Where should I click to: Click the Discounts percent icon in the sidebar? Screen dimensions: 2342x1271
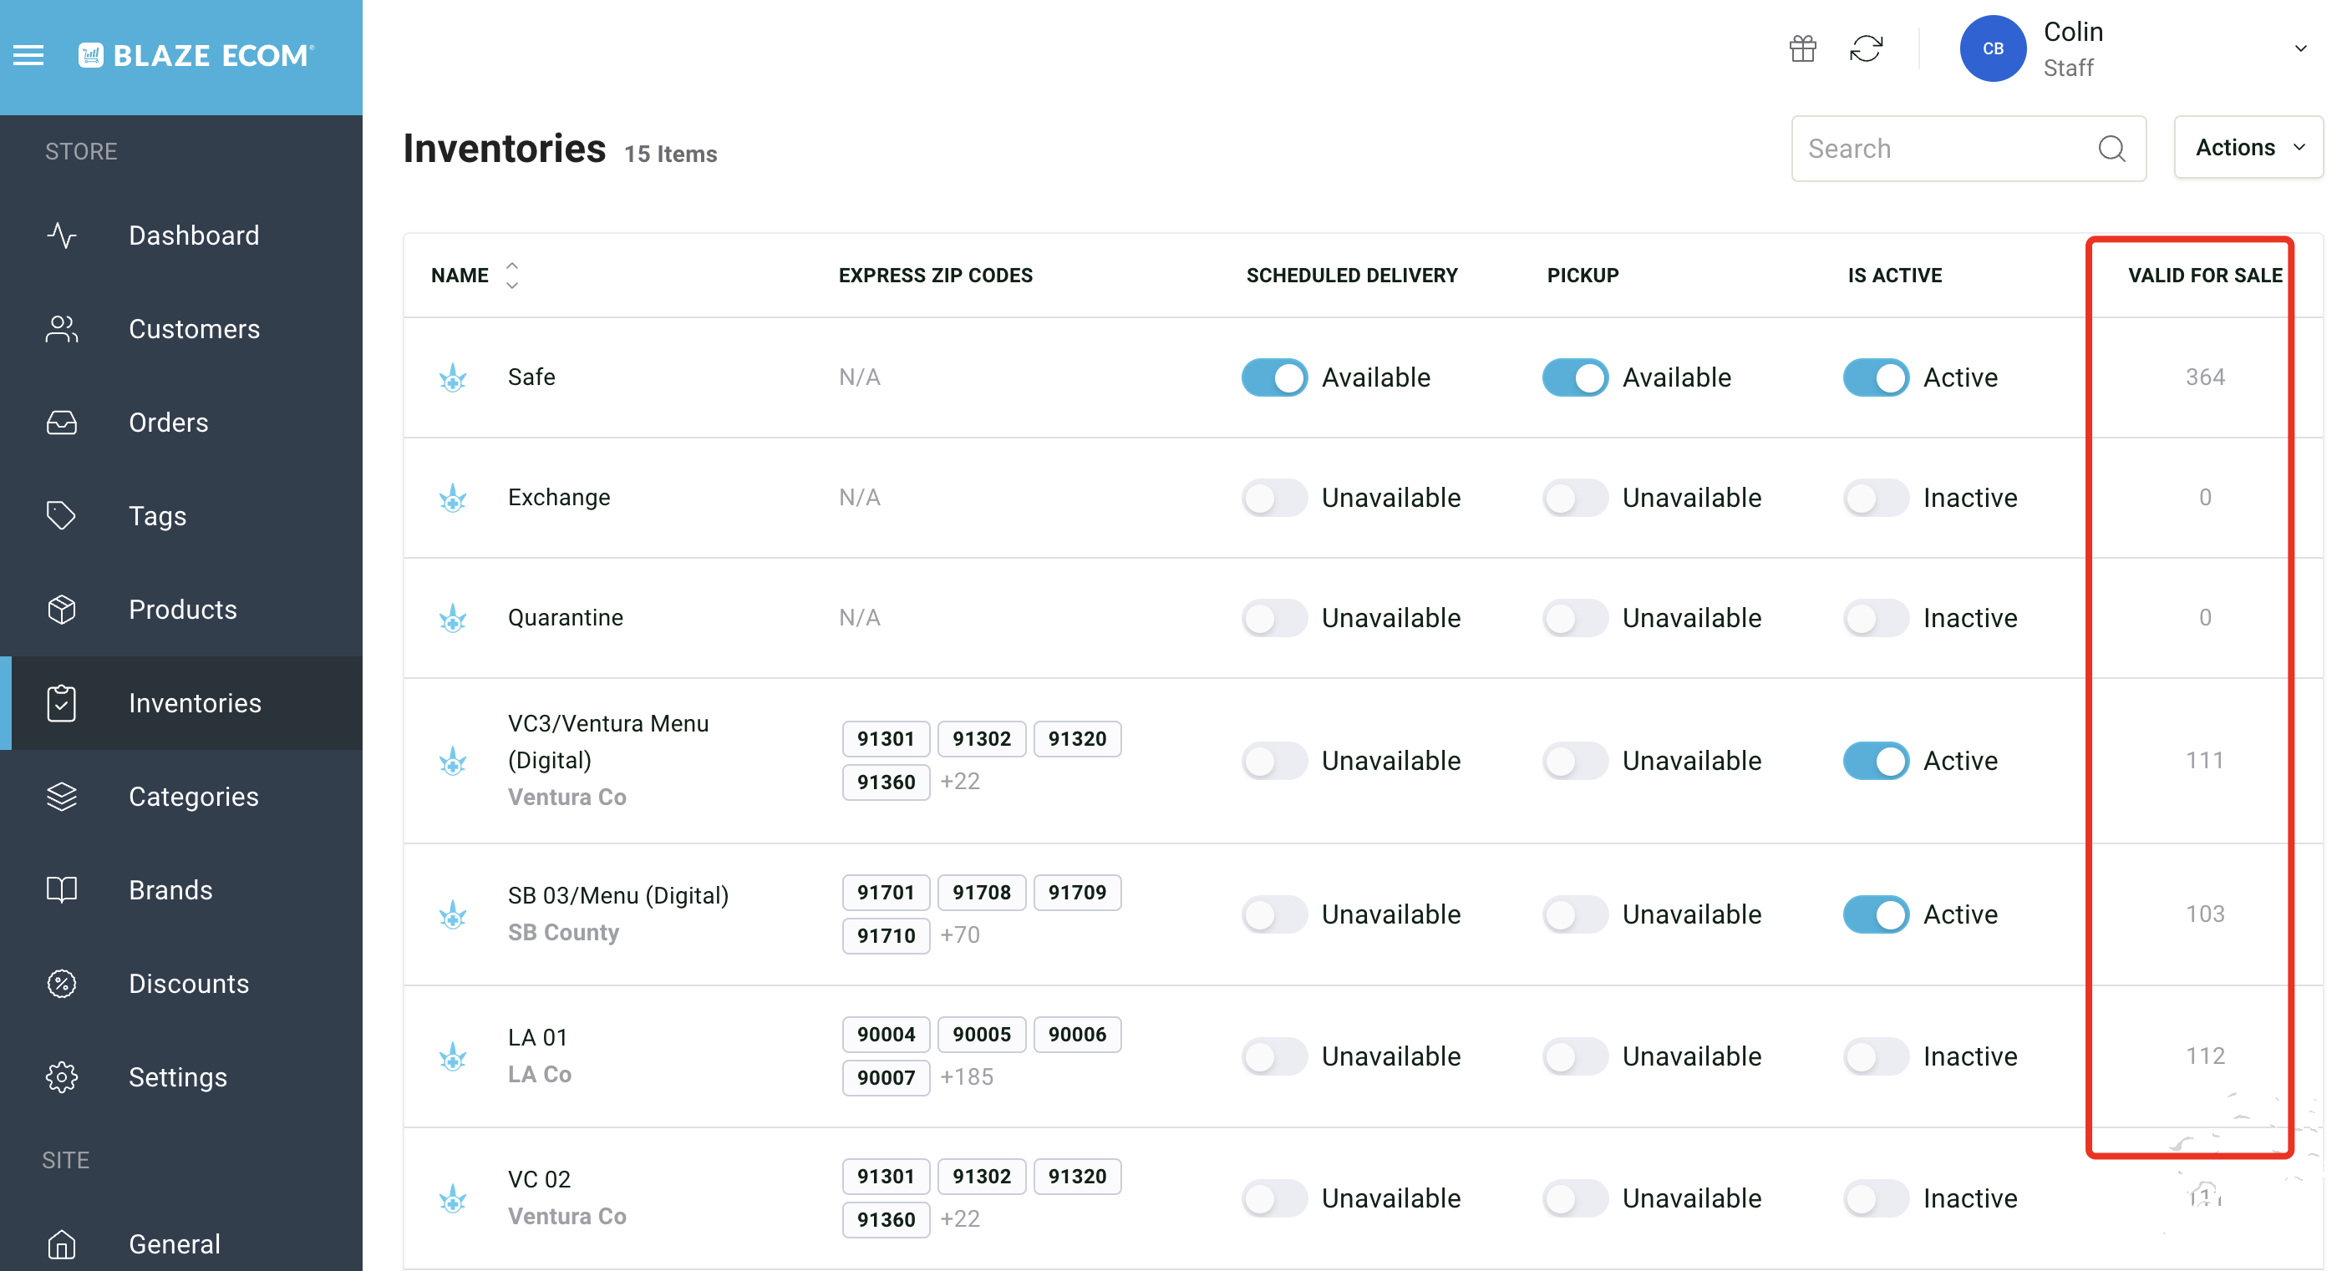pyautogui.click(x=61, y=983)
